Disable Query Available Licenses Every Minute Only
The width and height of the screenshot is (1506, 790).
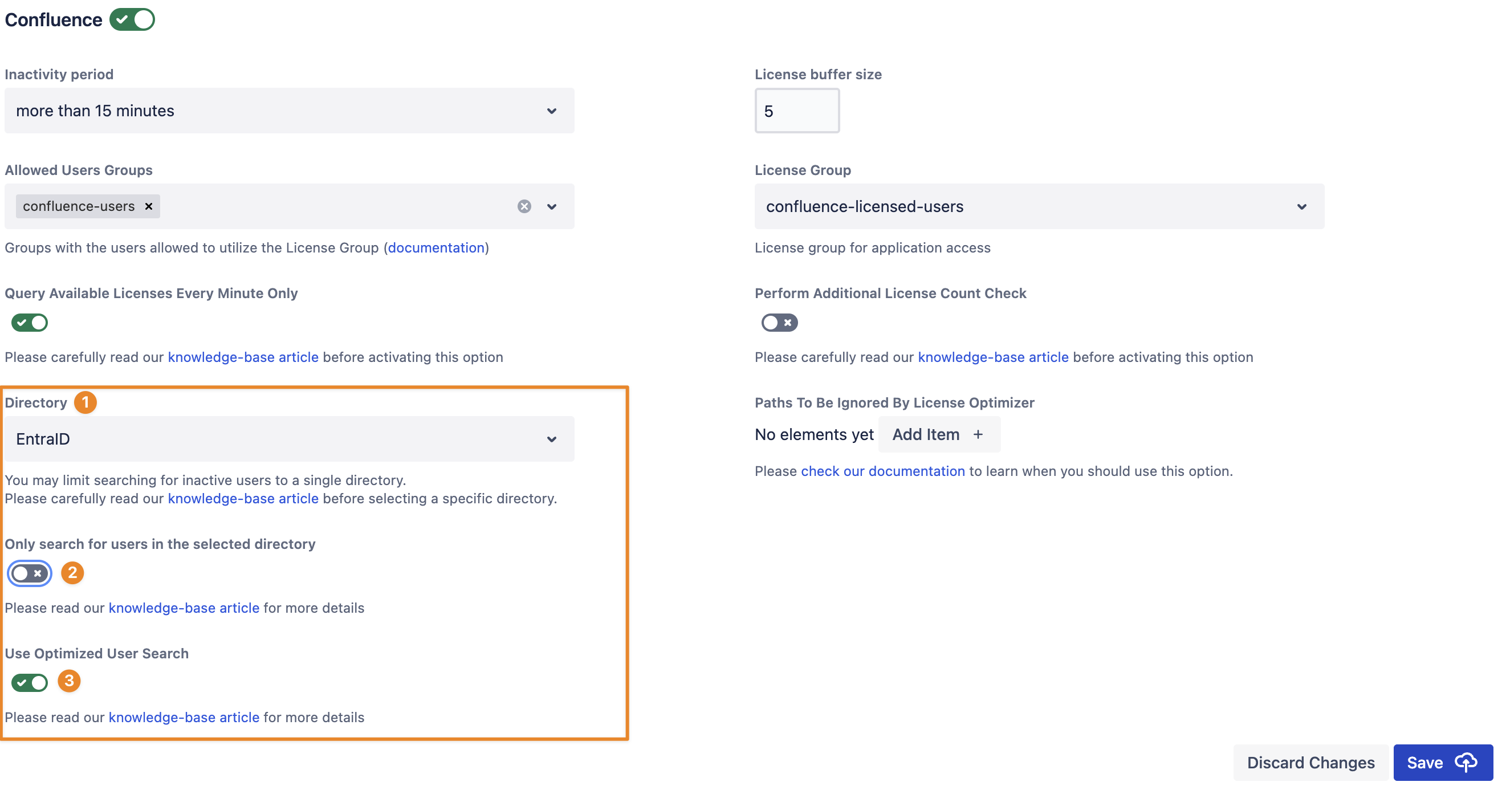click(x=30, y=322)
